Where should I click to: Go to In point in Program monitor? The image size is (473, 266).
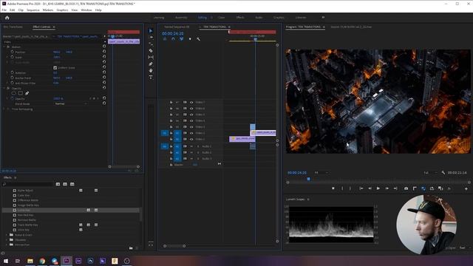[x=361, y=188]
